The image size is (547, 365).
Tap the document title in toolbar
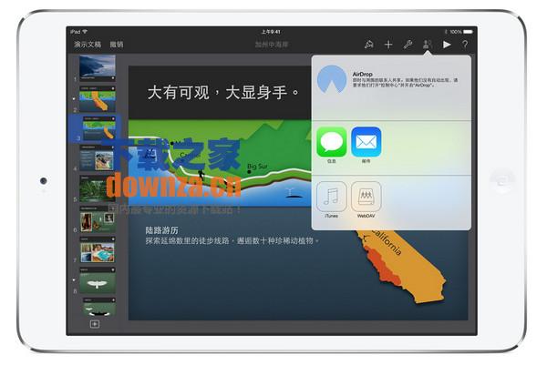pos(272,45)
